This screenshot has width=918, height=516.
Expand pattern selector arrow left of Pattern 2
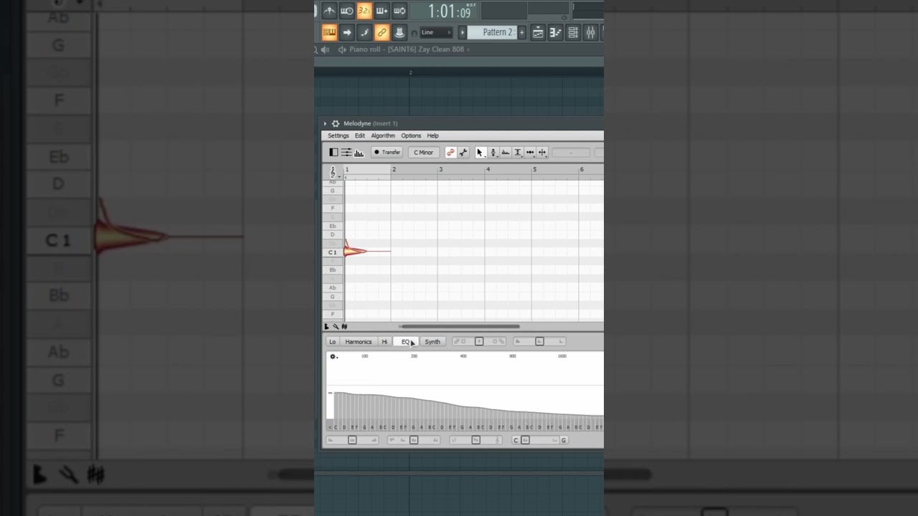463,32
